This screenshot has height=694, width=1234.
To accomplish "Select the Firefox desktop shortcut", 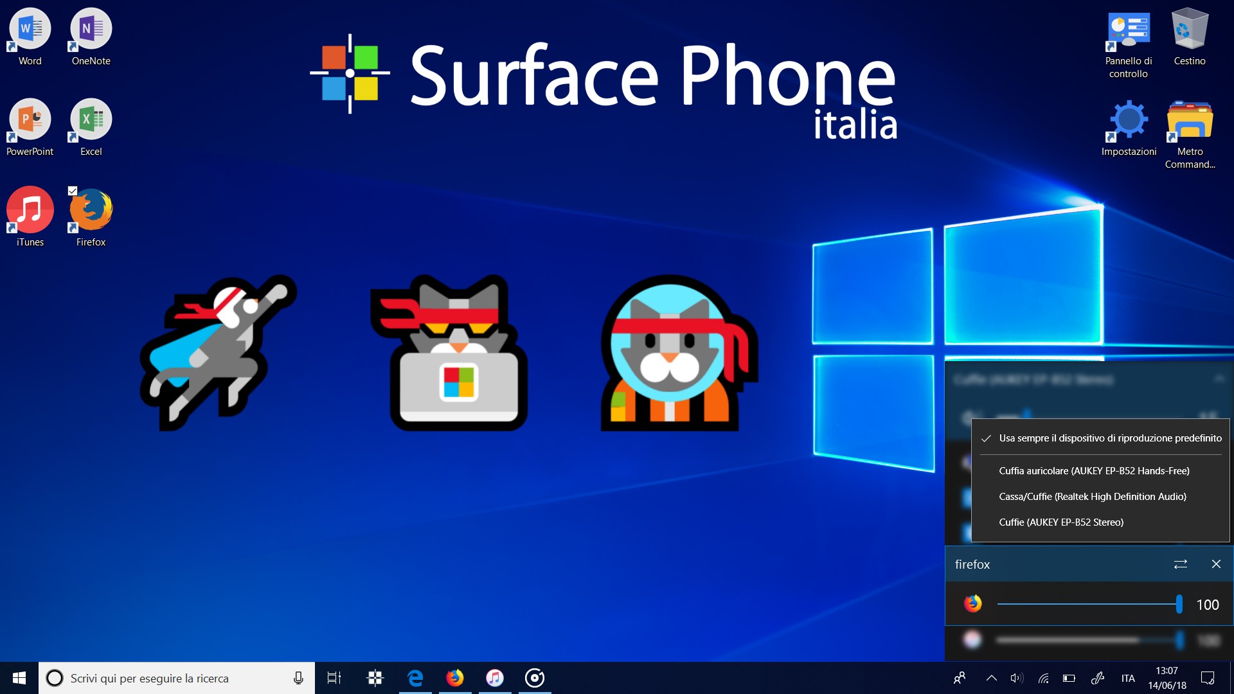I will pos(91,217).
